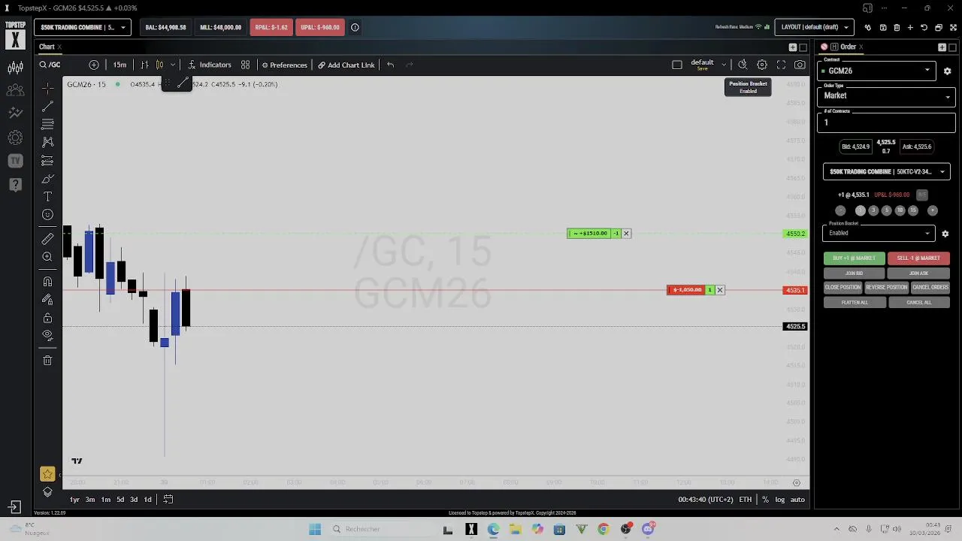Image resolution: width=962 pixels, height=541 pixels.
Task: Select the brush drawing tool
Action: 47,179
